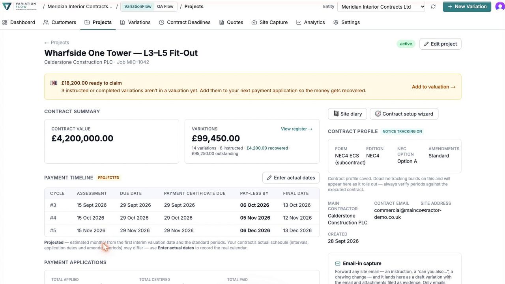Click Add to valuation link
This screenshot has height=284, width=505.
pos(434,87)
